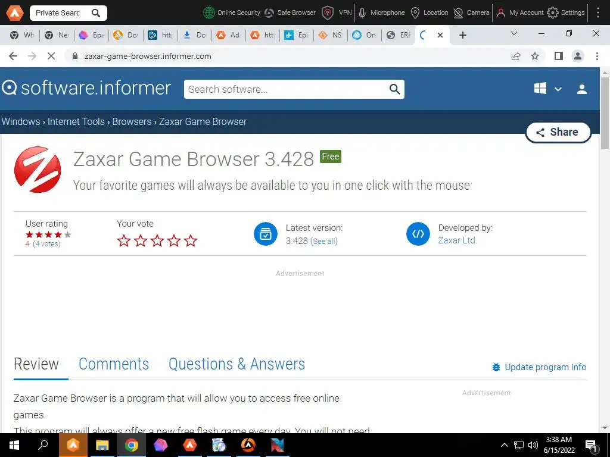
Task: Open the Browsers breadcrumb link
Action: tap(132, 121)
